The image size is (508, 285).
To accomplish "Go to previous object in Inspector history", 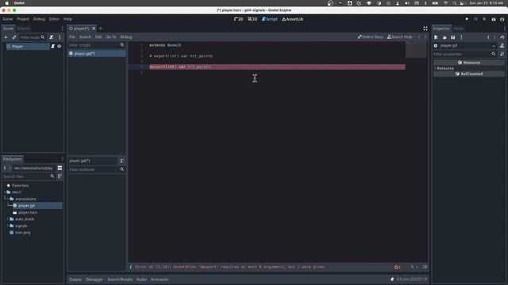I will (x=488, y=37).
